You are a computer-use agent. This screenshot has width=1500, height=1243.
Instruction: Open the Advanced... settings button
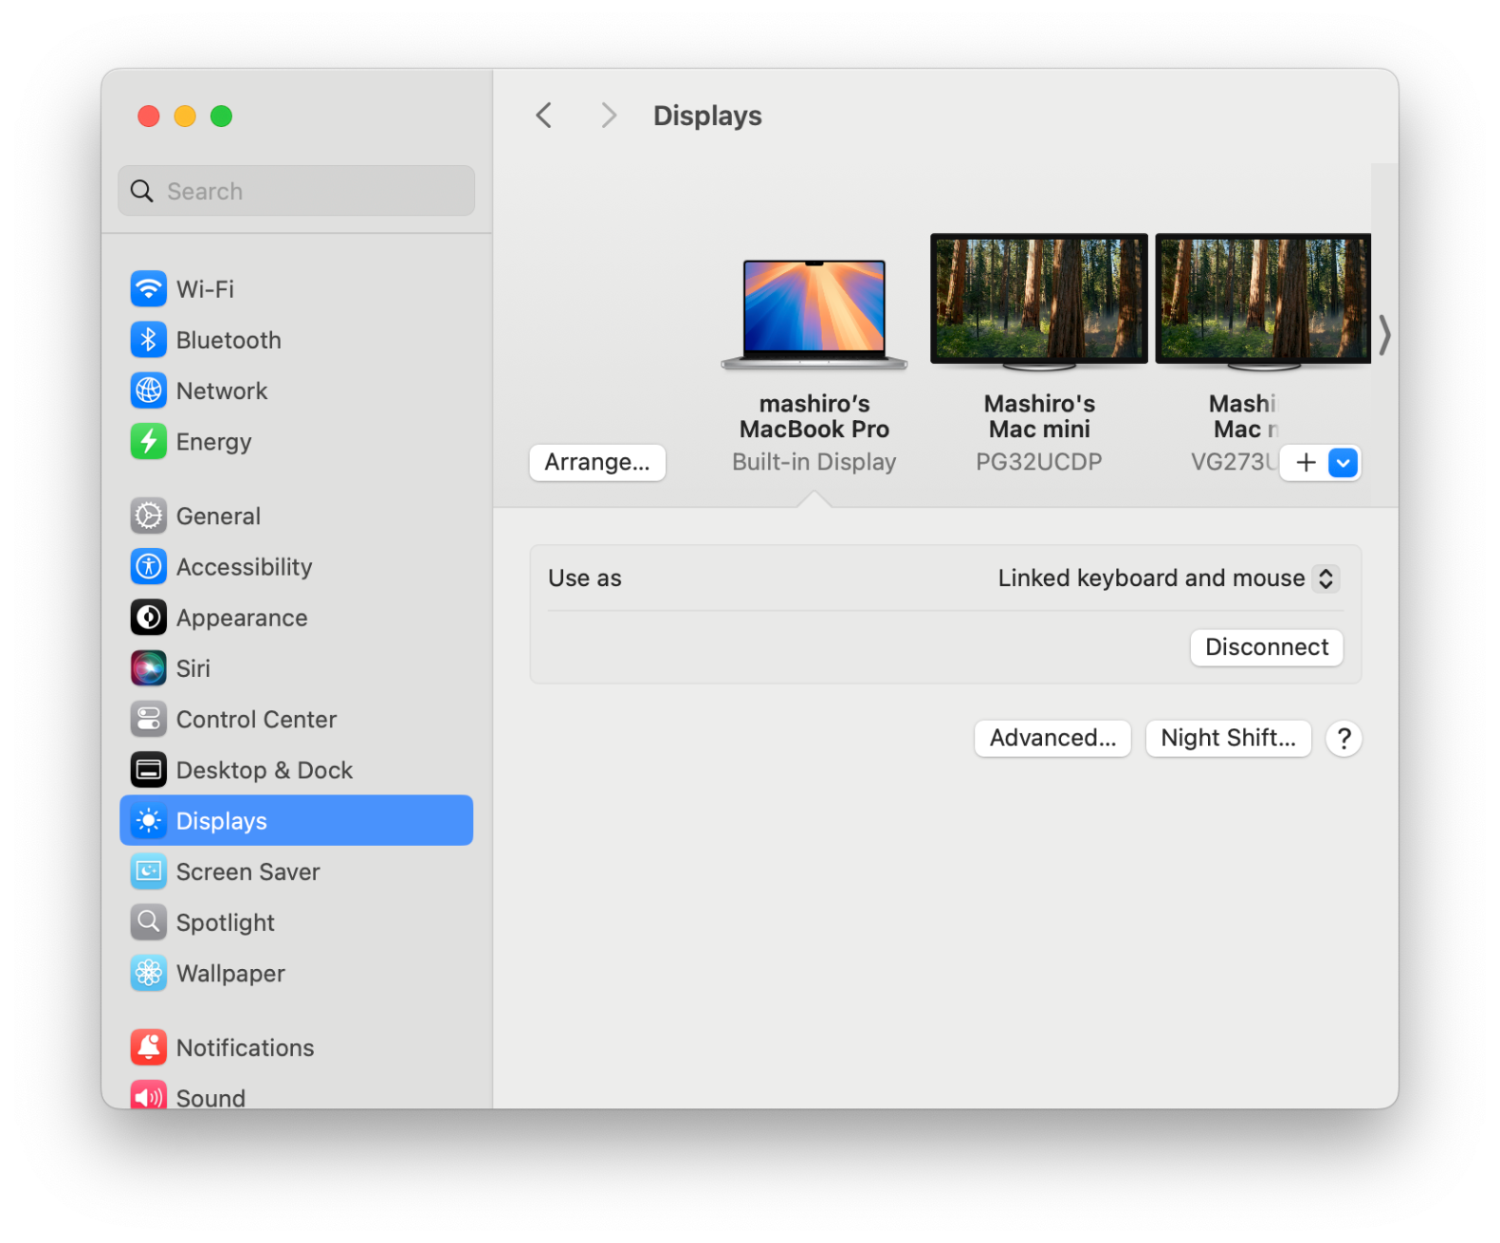coord(1052,739)
